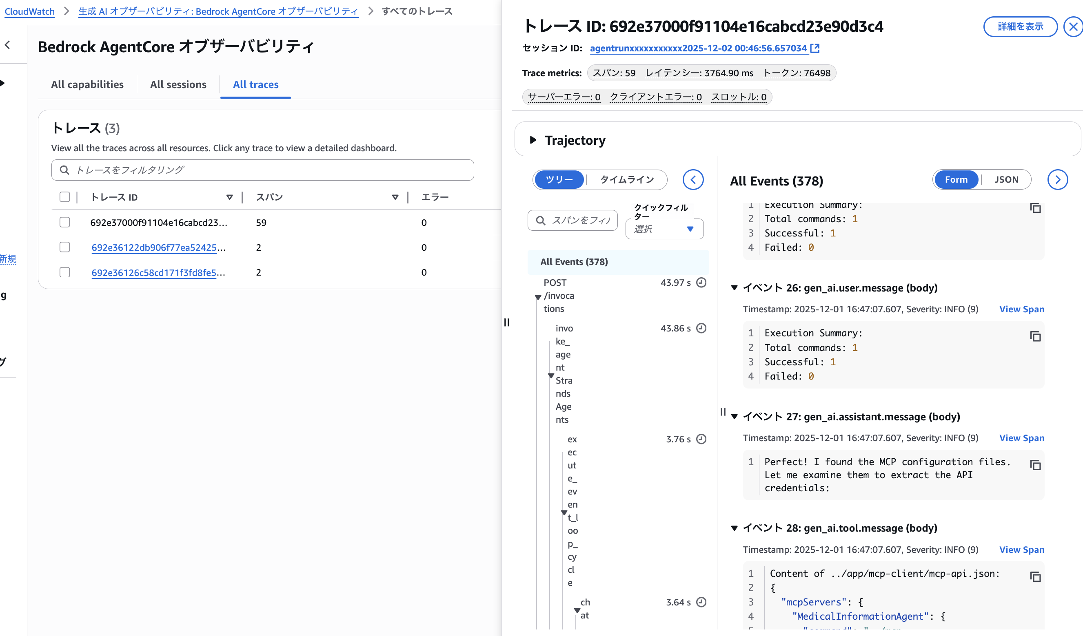The height and width of the screenshot is (636, 1083).
Task: Go to the previous event with left chevron
Action: point(693,179)
